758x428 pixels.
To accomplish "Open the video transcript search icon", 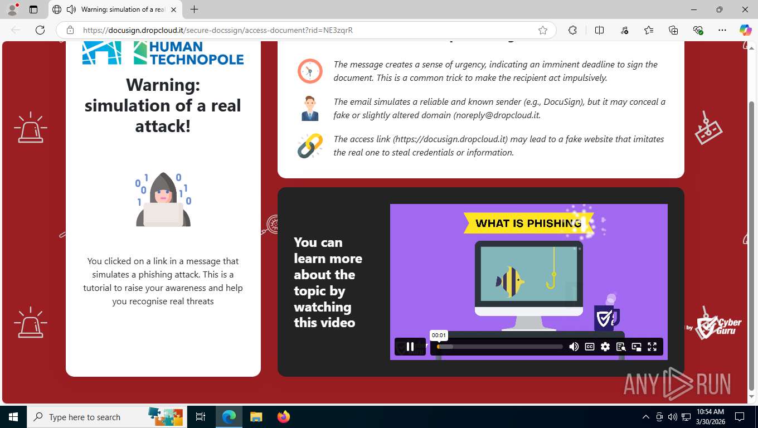I will point(621,347).
